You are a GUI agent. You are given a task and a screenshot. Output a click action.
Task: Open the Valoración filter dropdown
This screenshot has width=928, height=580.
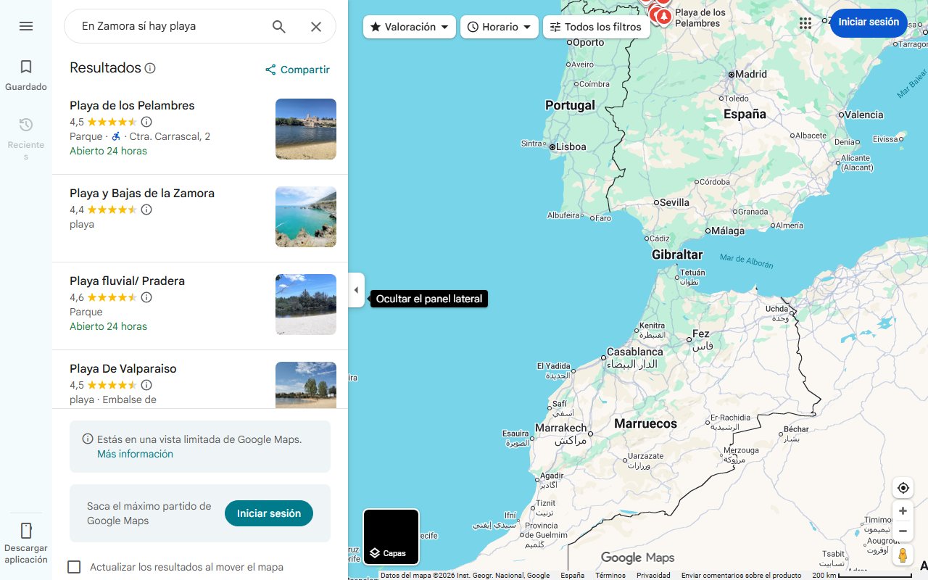(409, 26)
